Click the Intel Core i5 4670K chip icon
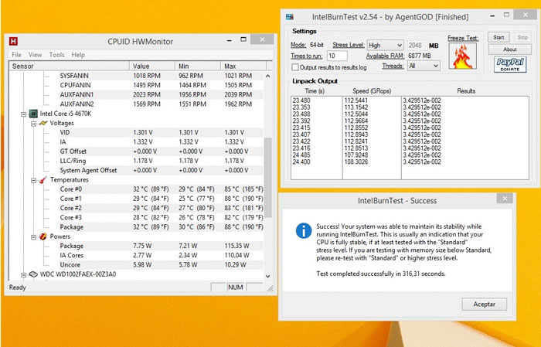The height and width of the screenshot is (347, 541). 33,114
